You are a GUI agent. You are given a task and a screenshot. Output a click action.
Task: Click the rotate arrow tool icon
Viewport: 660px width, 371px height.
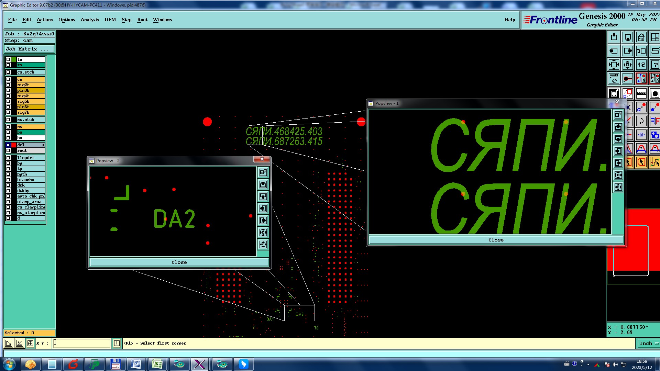coord(641,121)
